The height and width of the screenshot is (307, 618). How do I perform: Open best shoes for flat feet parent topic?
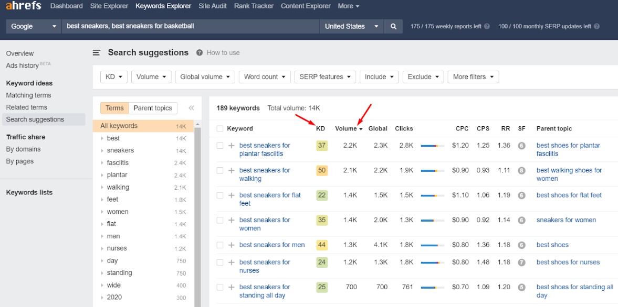tap(569, 195)
